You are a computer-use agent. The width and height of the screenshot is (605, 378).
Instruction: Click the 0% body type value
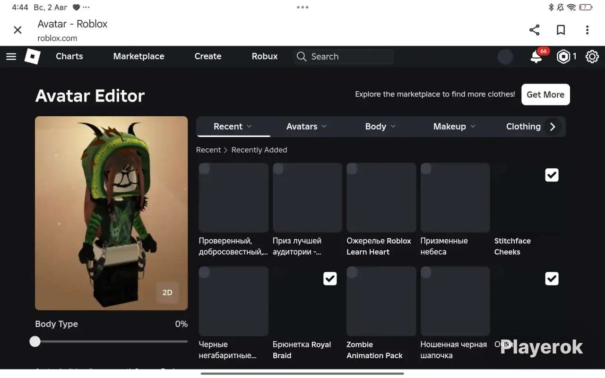point(181,324)
